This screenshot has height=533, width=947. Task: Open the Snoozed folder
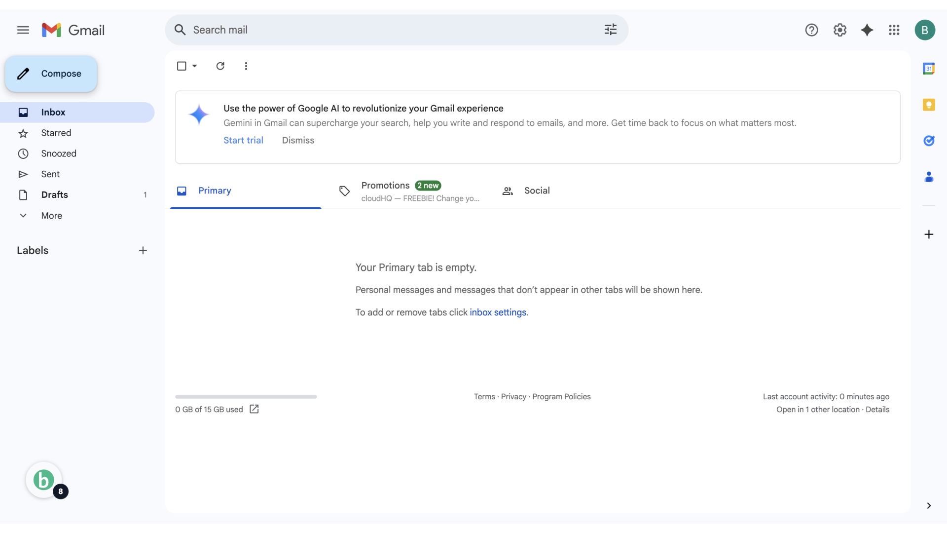click(x=77, y=154)
